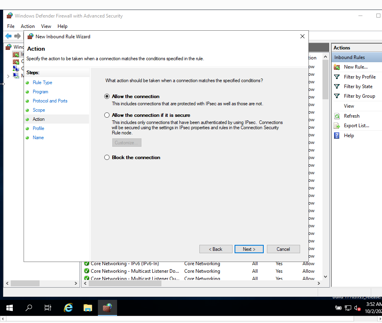Cancel the New Inbound Rule Wizard
This screenshot has height=323, width=382.
point(283,249)
